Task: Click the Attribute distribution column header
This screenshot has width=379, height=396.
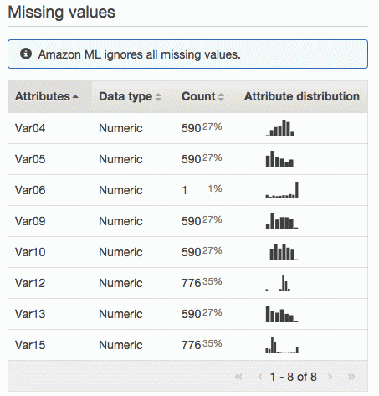Action: (302, 96)
